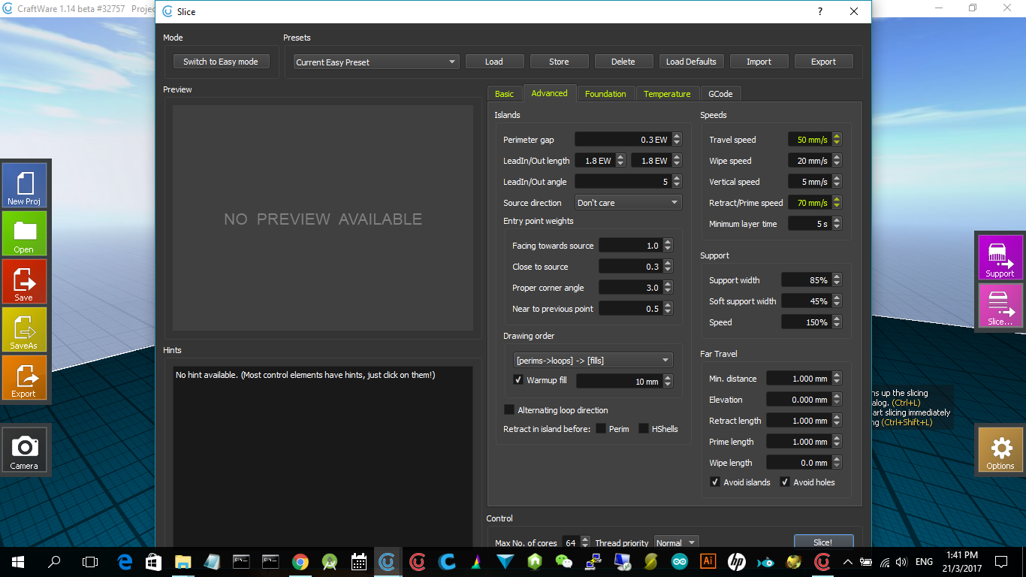Open Windows Store from taskbar
The width and height of the screenshot is (1026, 577).
(x=154, y=561)
